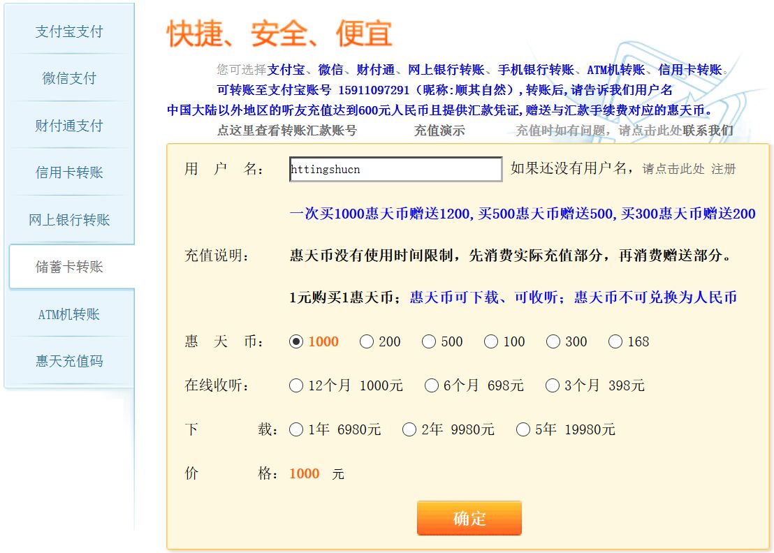The height and width of the screenshot is (553, 774).
Task: Pick the 100 惠天币 option
Action: click(x=490, y=341)
